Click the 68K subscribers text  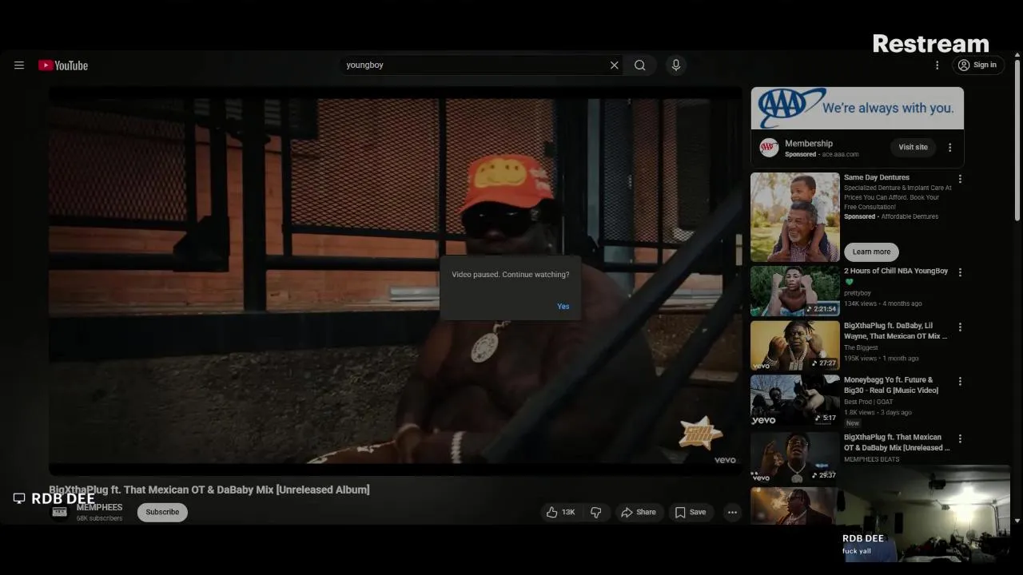[99, 518]
